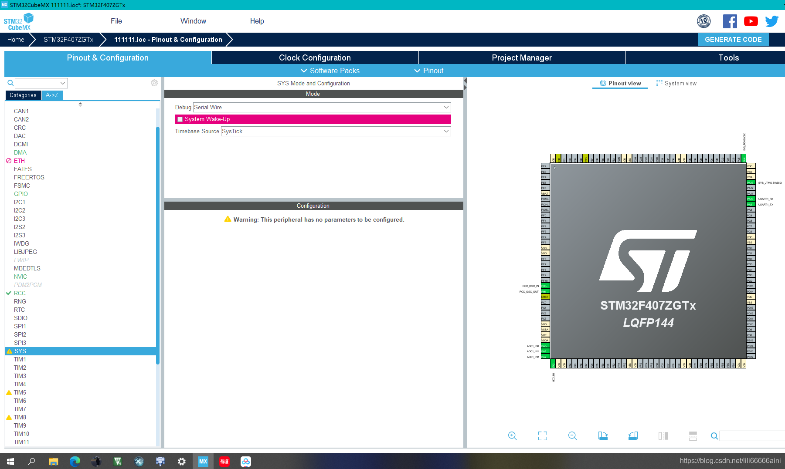This screenshot has height=469, width=785.
Task: Open the Window menu
Action: click(x=193, y=21)
